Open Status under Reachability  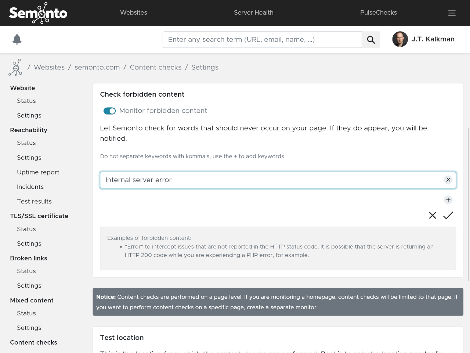point(26,143)
